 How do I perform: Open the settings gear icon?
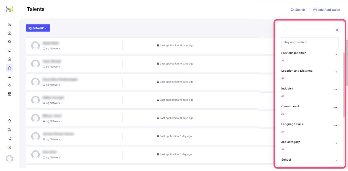pyautogui.click(x=10, y=130)
